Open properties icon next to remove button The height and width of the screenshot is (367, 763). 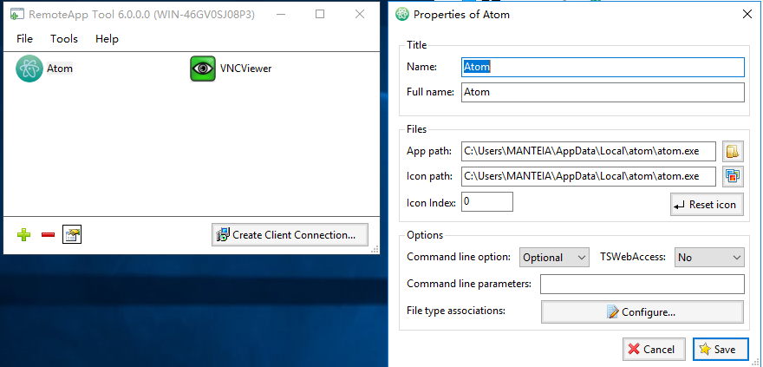click(72, 234)
